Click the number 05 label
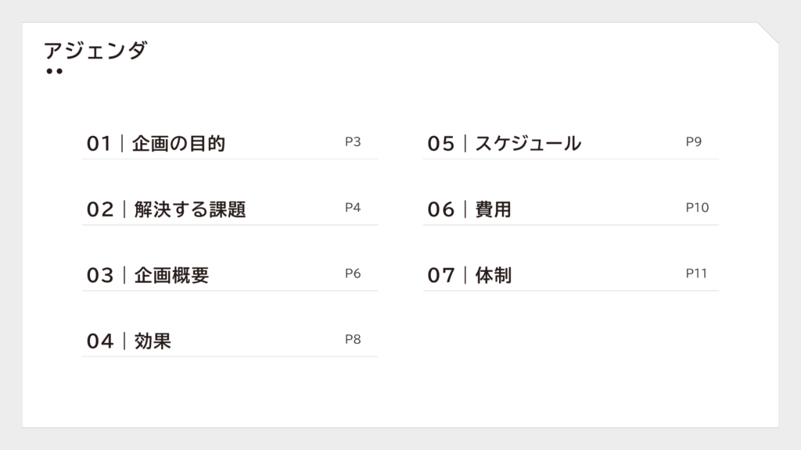The width and height of the screenshot is (801, 450). click(441, 144)
